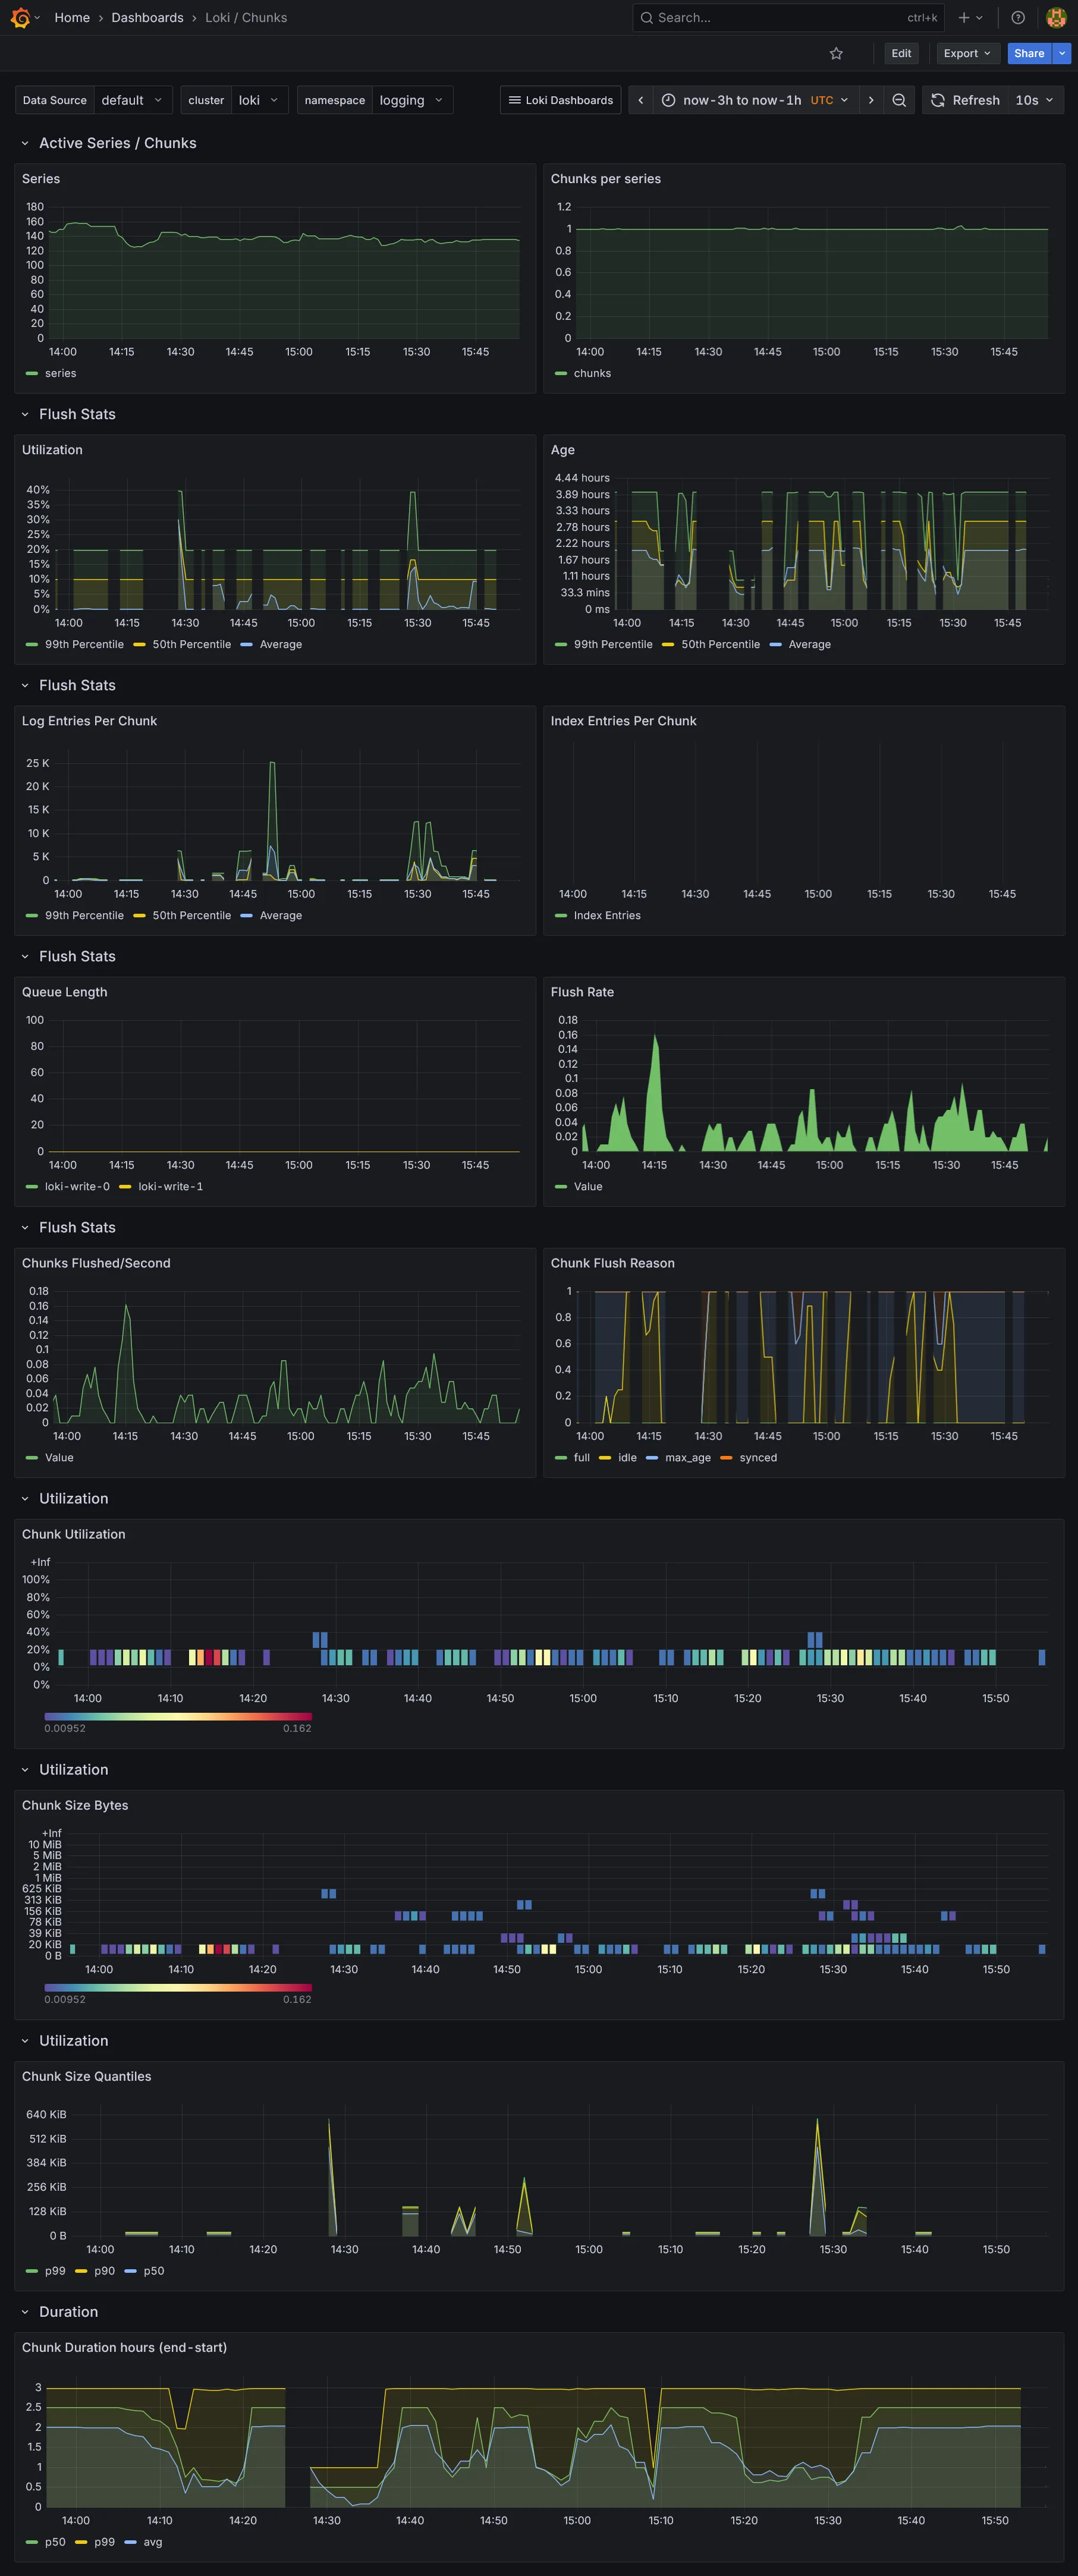Open the user profile avatar

point(1055,17)
